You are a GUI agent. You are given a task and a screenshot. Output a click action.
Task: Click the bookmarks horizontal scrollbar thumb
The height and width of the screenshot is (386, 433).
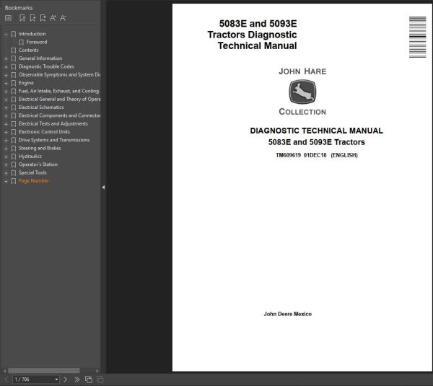pyautogui.click(x=44, y=371)
